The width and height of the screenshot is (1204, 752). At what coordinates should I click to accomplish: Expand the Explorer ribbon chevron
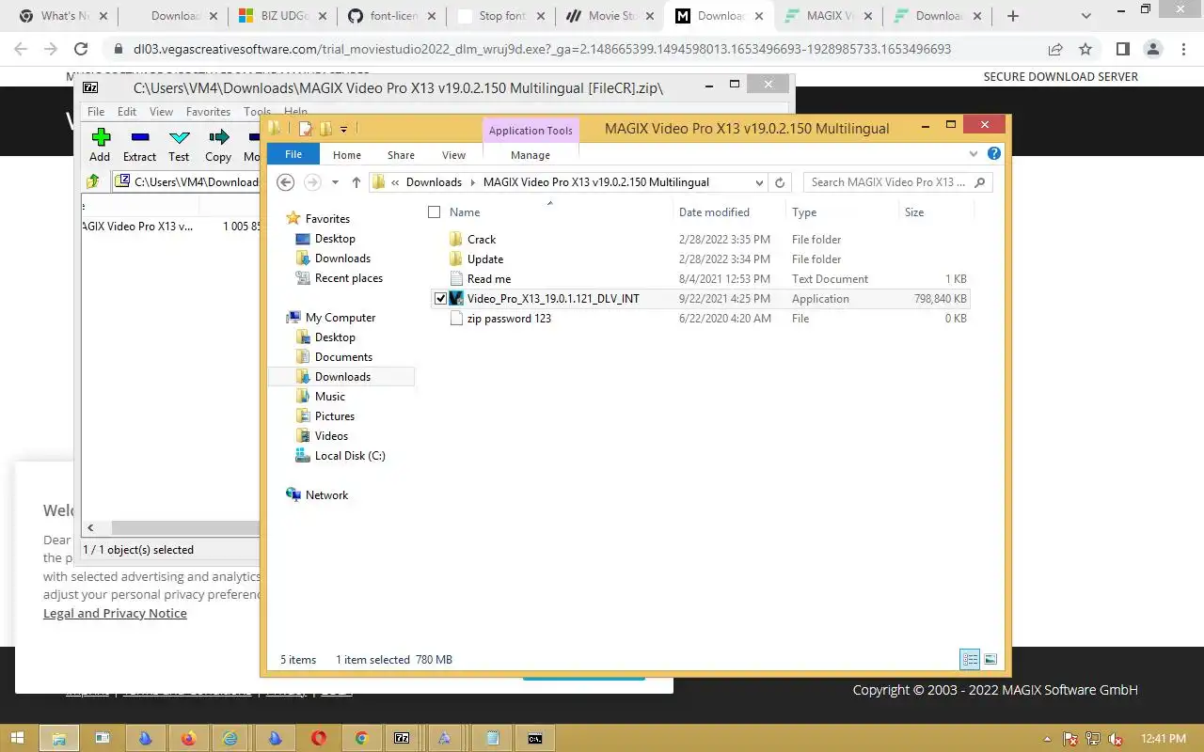click(x=974, y=154)
